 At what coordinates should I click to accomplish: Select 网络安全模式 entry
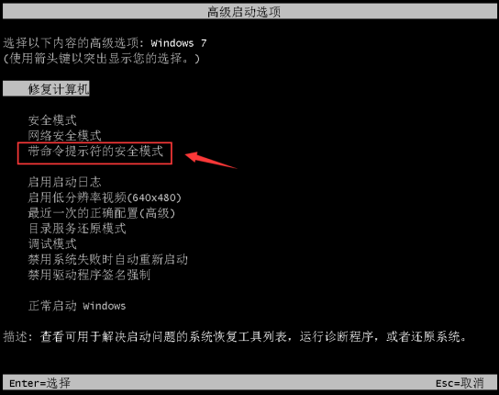click(64, 136)
